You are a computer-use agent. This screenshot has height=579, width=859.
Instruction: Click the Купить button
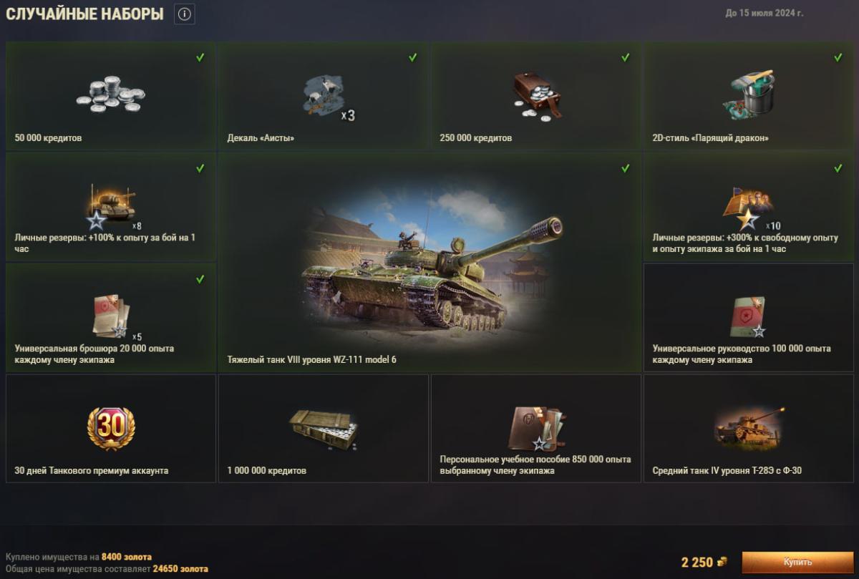[x=797, y=561]
